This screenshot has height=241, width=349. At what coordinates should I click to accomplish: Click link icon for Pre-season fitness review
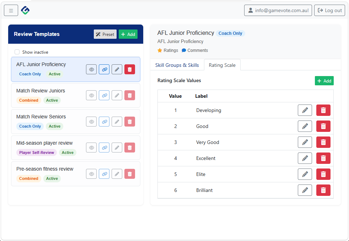click(104, 174)
